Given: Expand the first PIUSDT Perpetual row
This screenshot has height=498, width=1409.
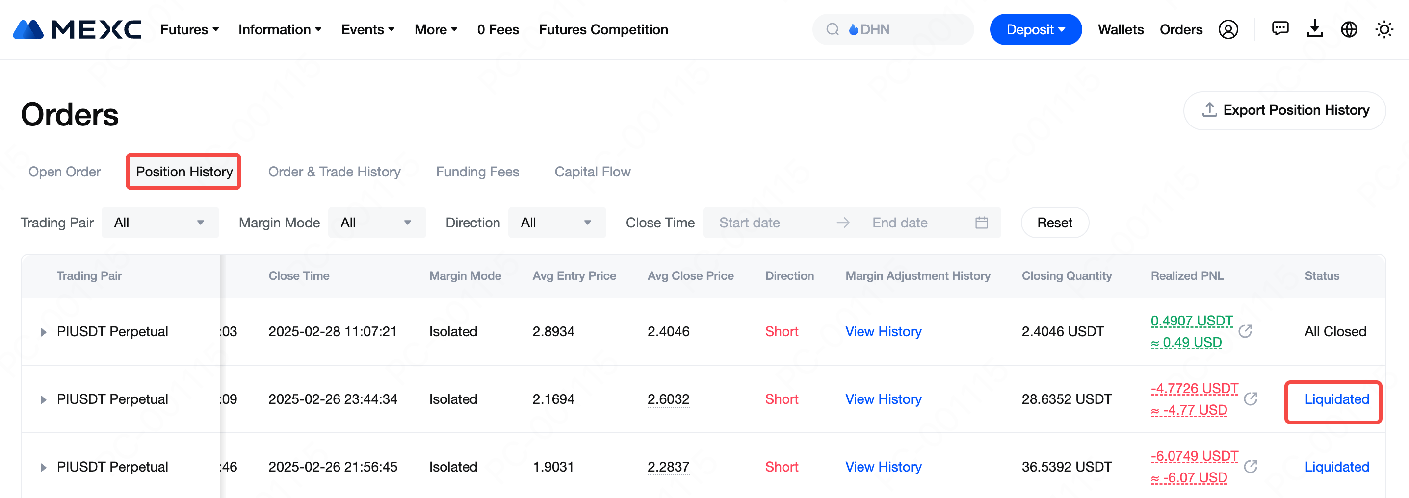Looking at the screenshot, I should tap(43, 332).
